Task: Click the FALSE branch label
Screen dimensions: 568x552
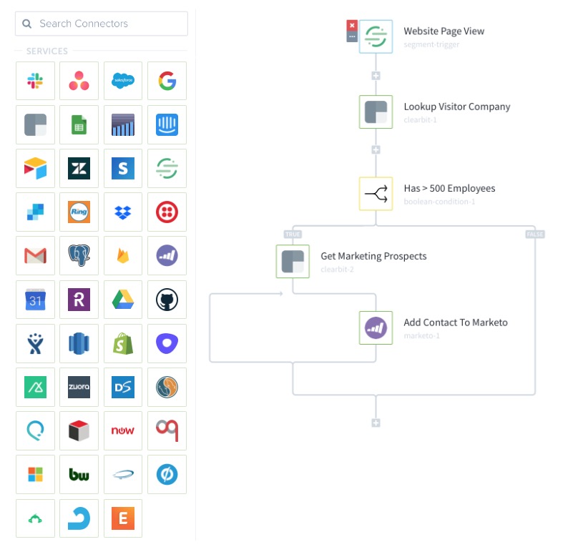Action: click(535, 235)
